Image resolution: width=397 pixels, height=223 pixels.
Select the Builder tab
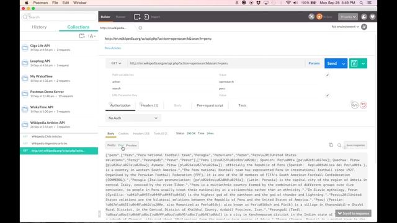(105, 17)
